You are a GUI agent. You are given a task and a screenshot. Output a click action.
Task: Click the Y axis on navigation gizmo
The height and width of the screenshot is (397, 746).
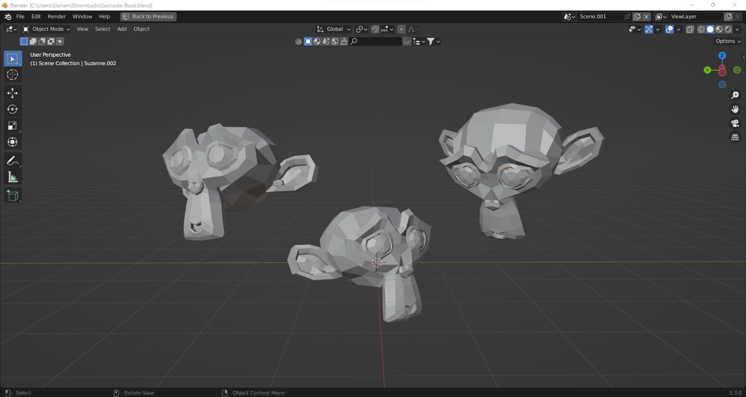[707, 70]
